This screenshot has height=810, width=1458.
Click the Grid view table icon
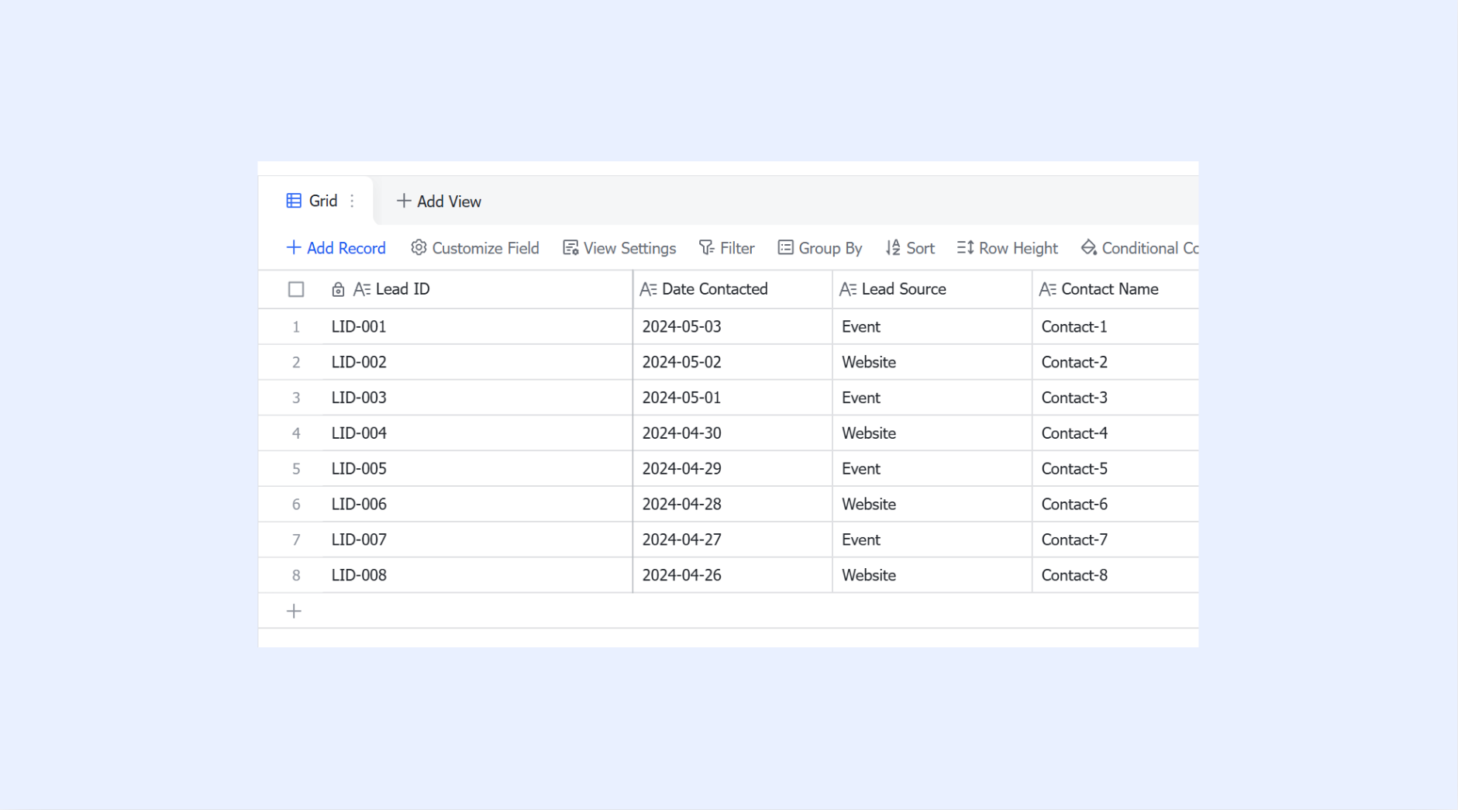coord(294,201)
